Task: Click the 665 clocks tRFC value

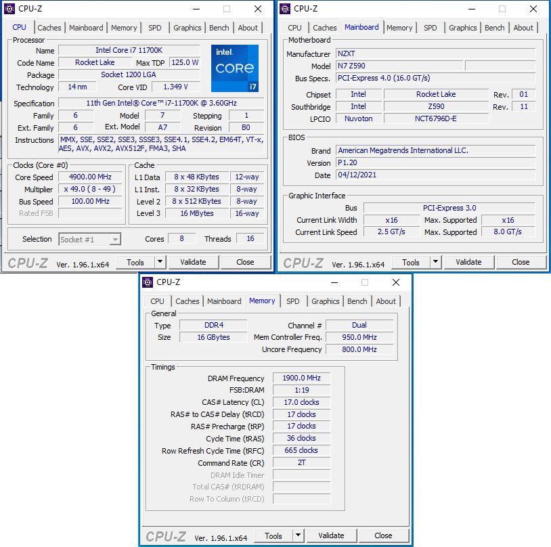Action: (x=301, y=450)
